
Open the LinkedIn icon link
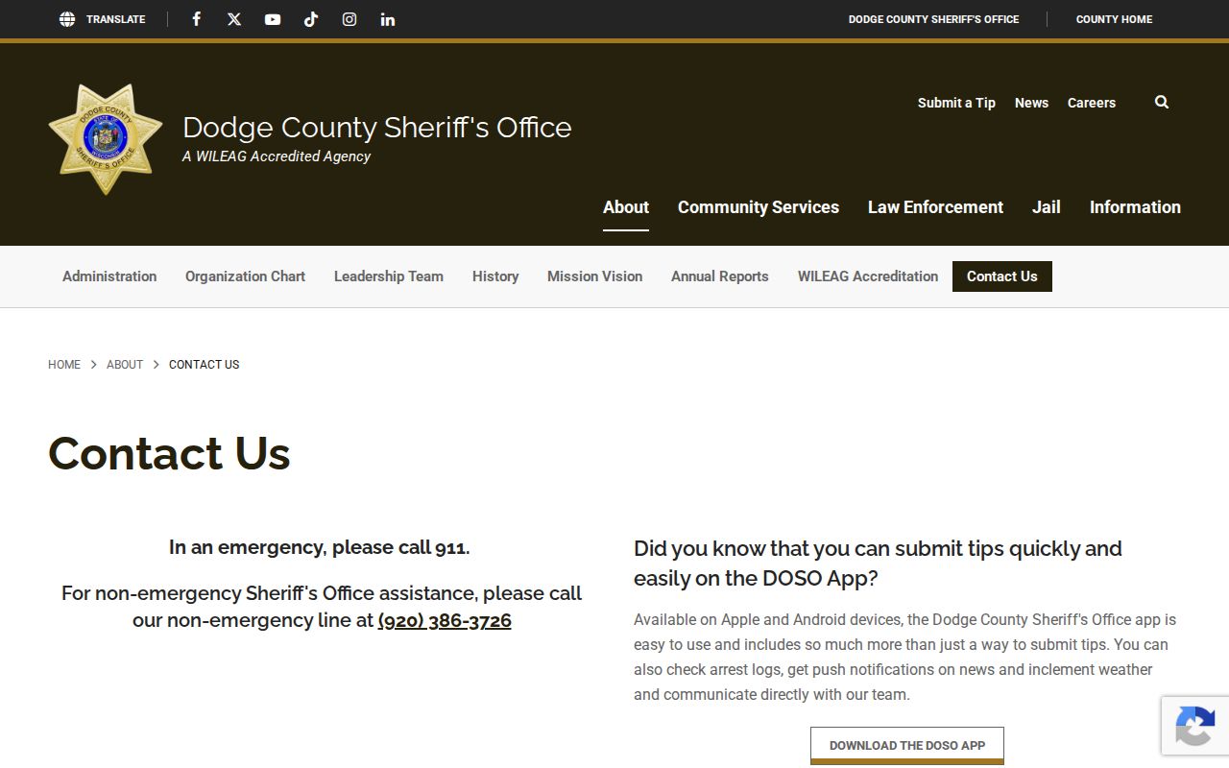point(388,19)
